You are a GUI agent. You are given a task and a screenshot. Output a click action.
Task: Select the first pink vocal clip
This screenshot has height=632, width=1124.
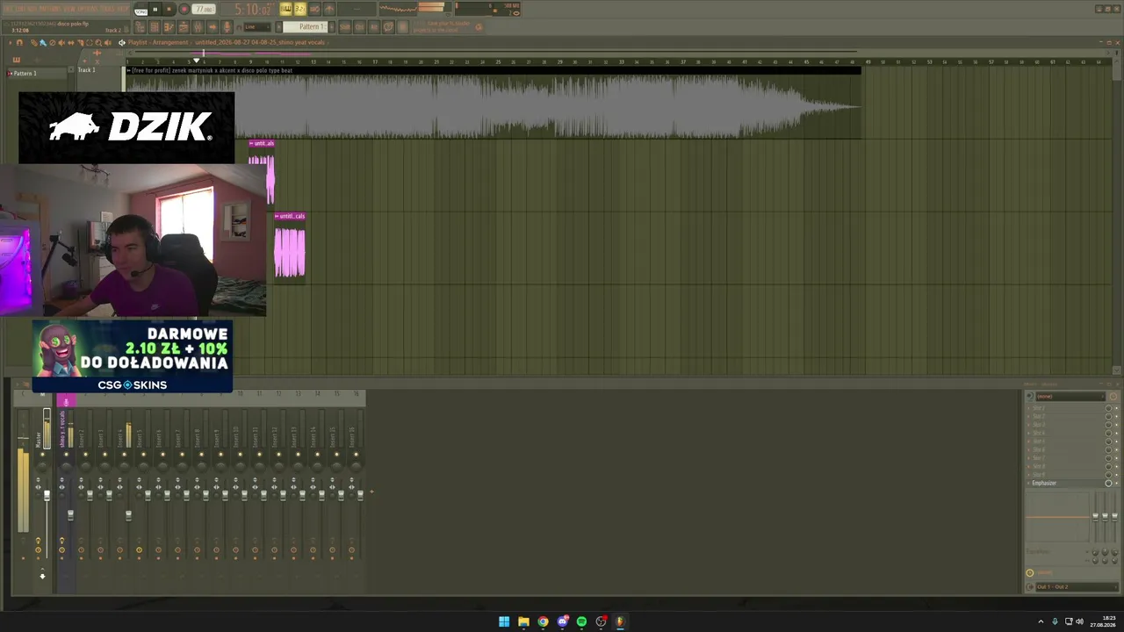coord(262,171)
